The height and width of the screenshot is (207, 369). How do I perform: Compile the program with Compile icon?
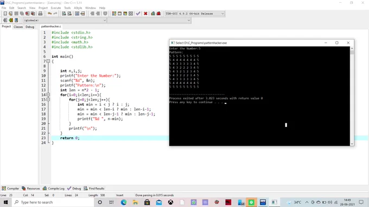pyautogui.click(x=114, y=14)
